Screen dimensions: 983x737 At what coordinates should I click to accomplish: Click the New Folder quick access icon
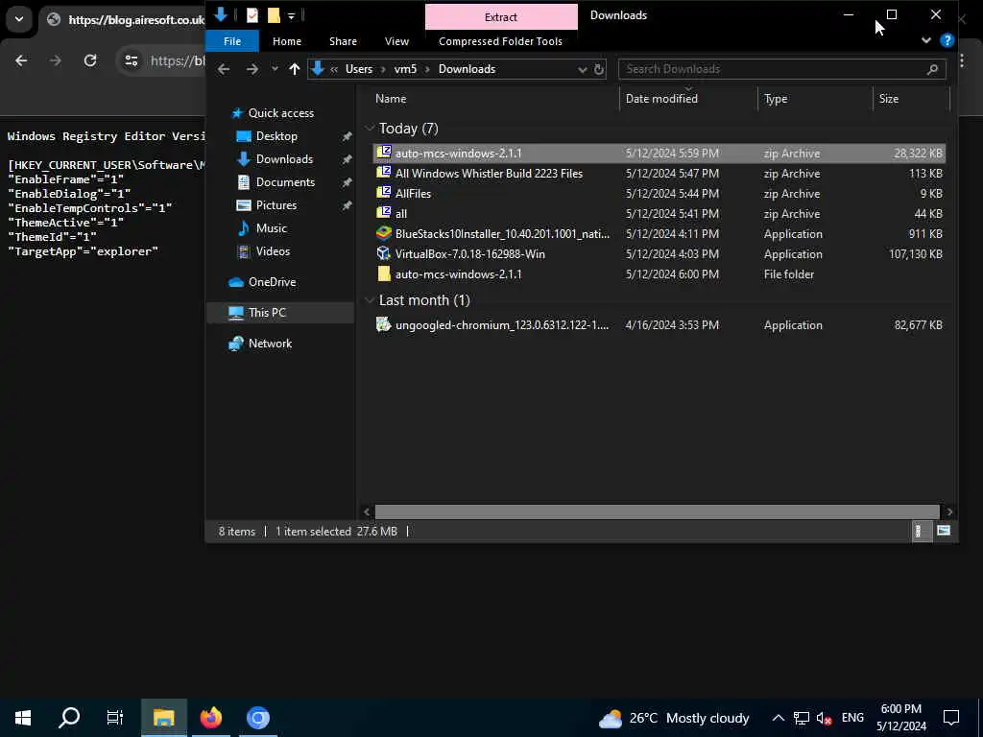coord(274,15)
